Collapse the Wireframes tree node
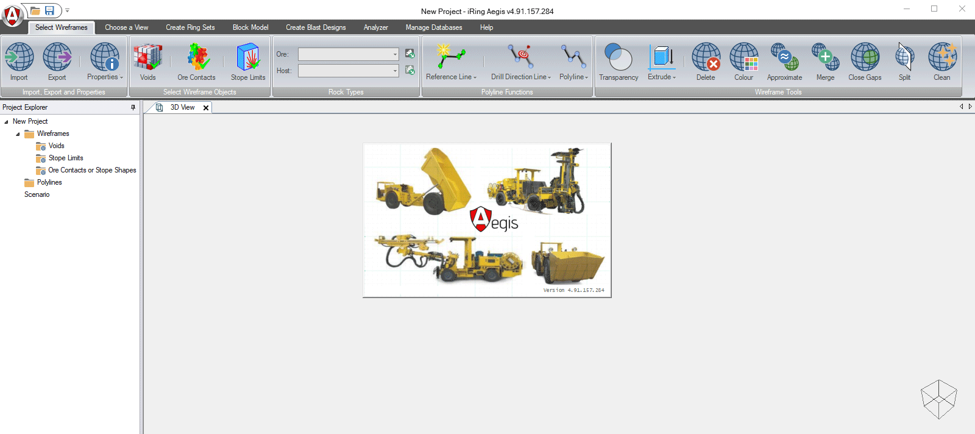 point(18,134)
